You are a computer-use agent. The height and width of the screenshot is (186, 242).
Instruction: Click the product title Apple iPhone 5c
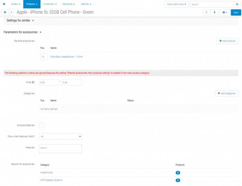tap(55, 12)
